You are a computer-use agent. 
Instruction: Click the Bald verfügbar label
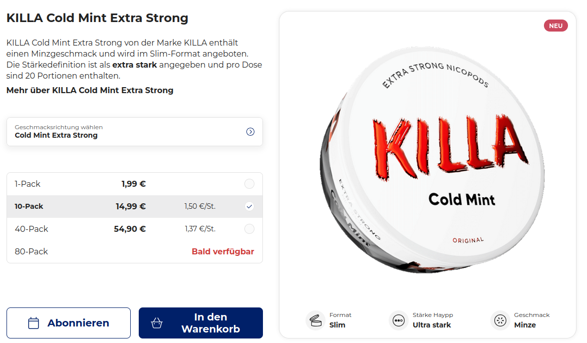coord(223,251)
